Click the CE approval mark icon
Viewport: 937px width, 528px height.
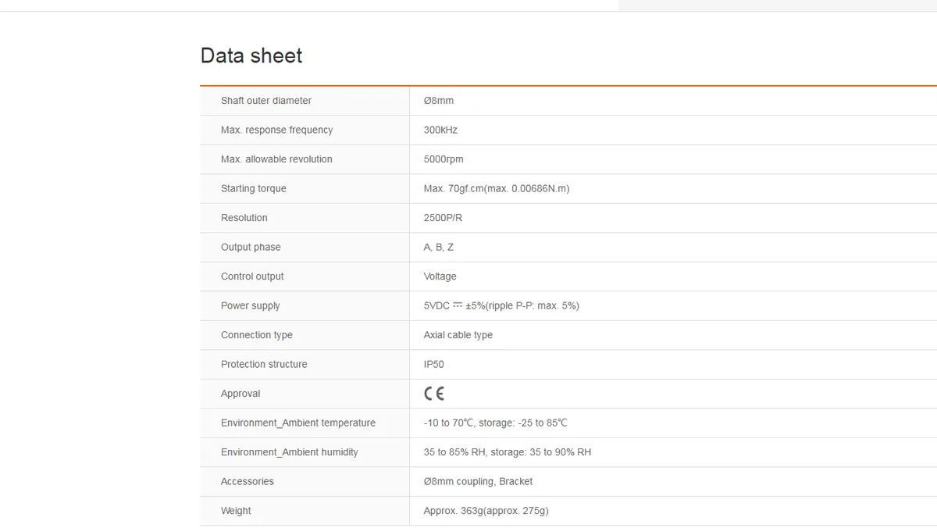coord(434,394)
